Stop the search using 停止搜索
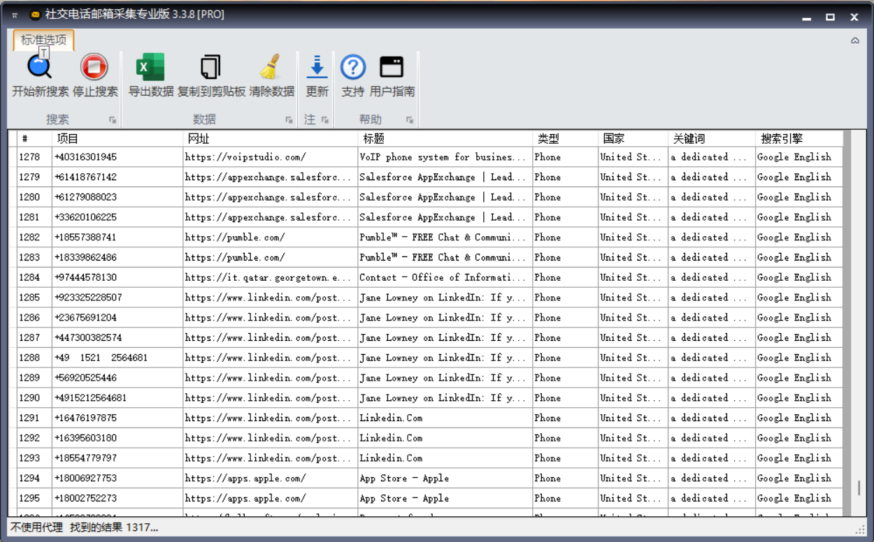This screenshot has width=874, height=542. click(95, 75)
